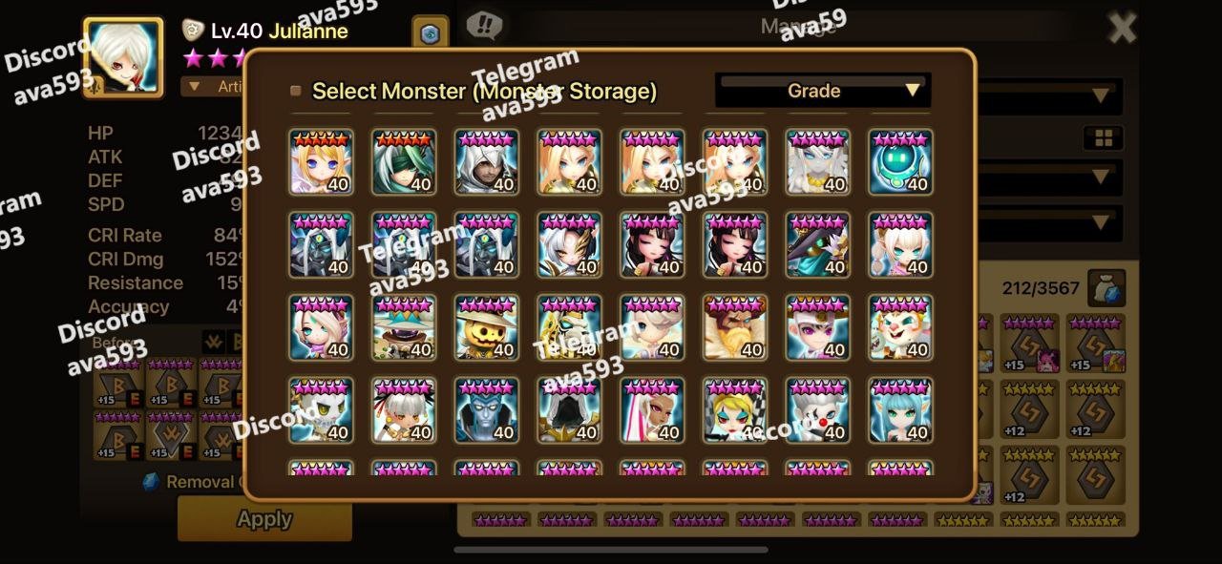Select the green-haired red-star monster
This screenshot has width=1222, height=564.
(404, 162)
